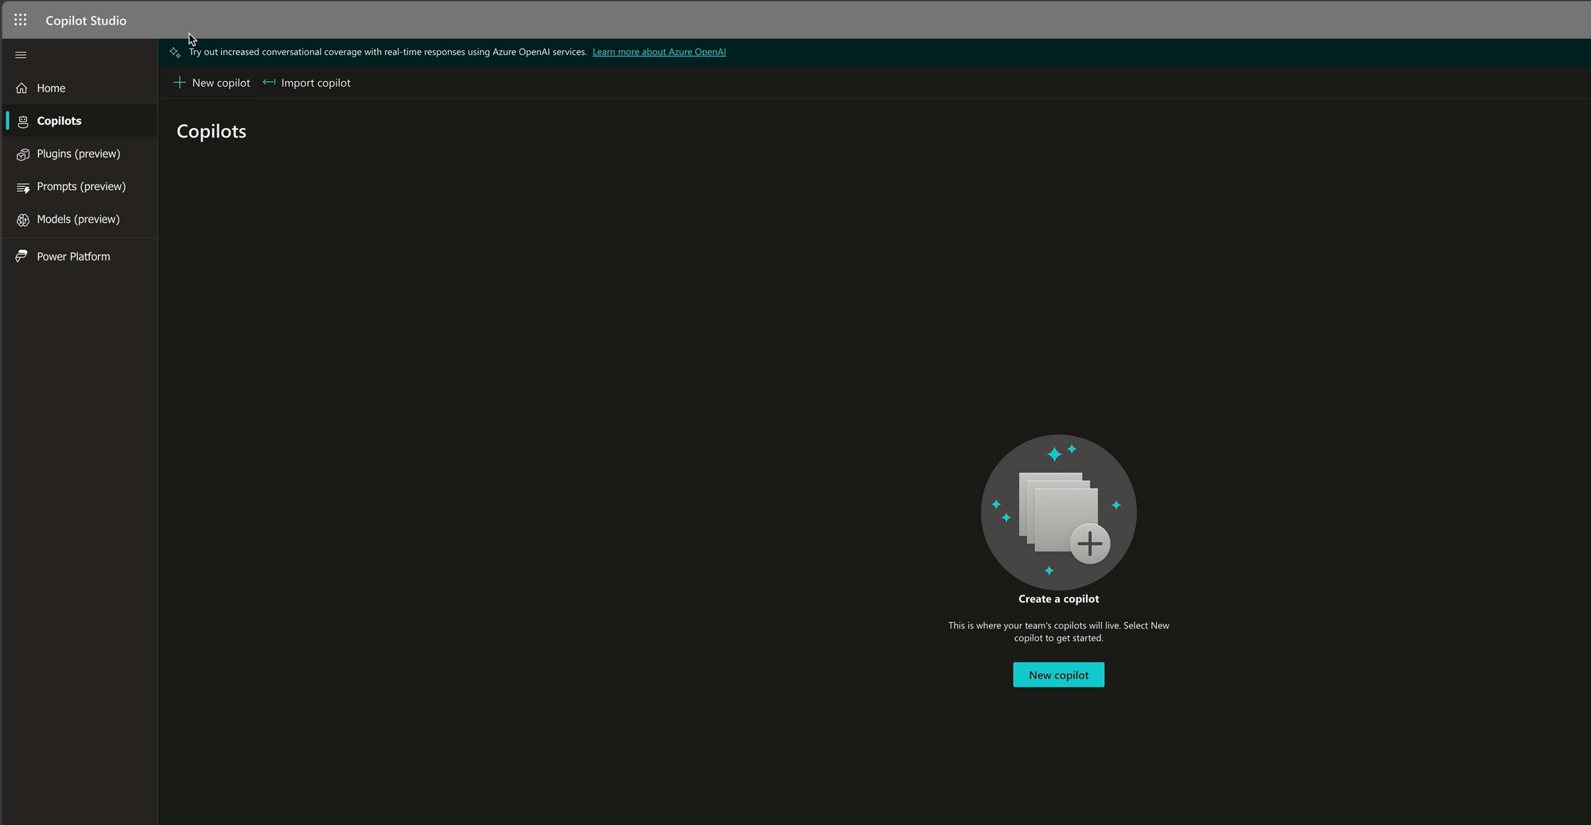Screen dimensions: 1591x825
Task: Click the Create a copilot illustration
Action: (1058, 512)
